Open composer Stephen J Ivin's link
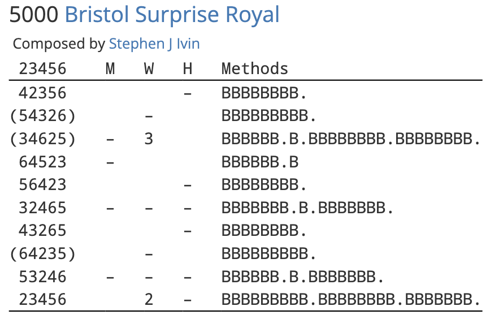 (154, 44)
